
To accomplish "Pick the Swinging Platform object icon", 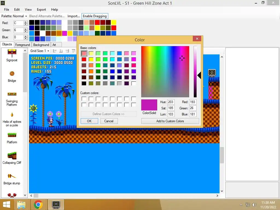I will (x=12, y=94).
